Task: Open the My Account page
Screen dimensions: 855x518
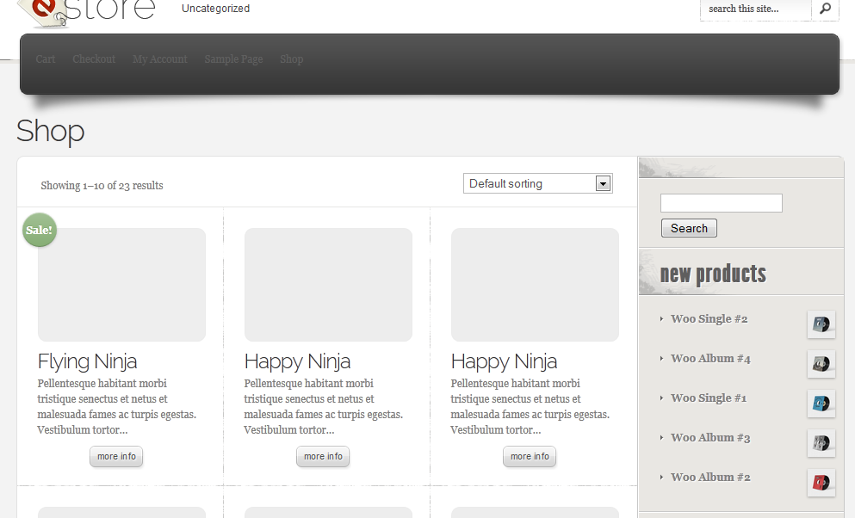Action: (x=159, y=59)
